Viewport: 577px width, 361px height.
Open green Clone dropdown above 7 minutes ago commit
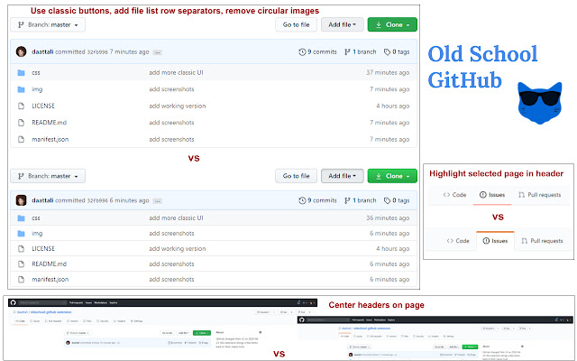pyautogui.click(x=392, y=24)
